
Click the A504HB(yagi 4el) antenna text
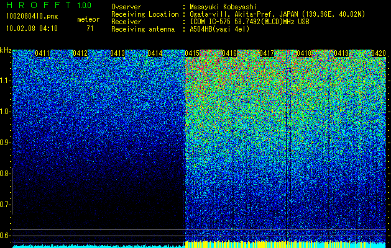(219, 29)
